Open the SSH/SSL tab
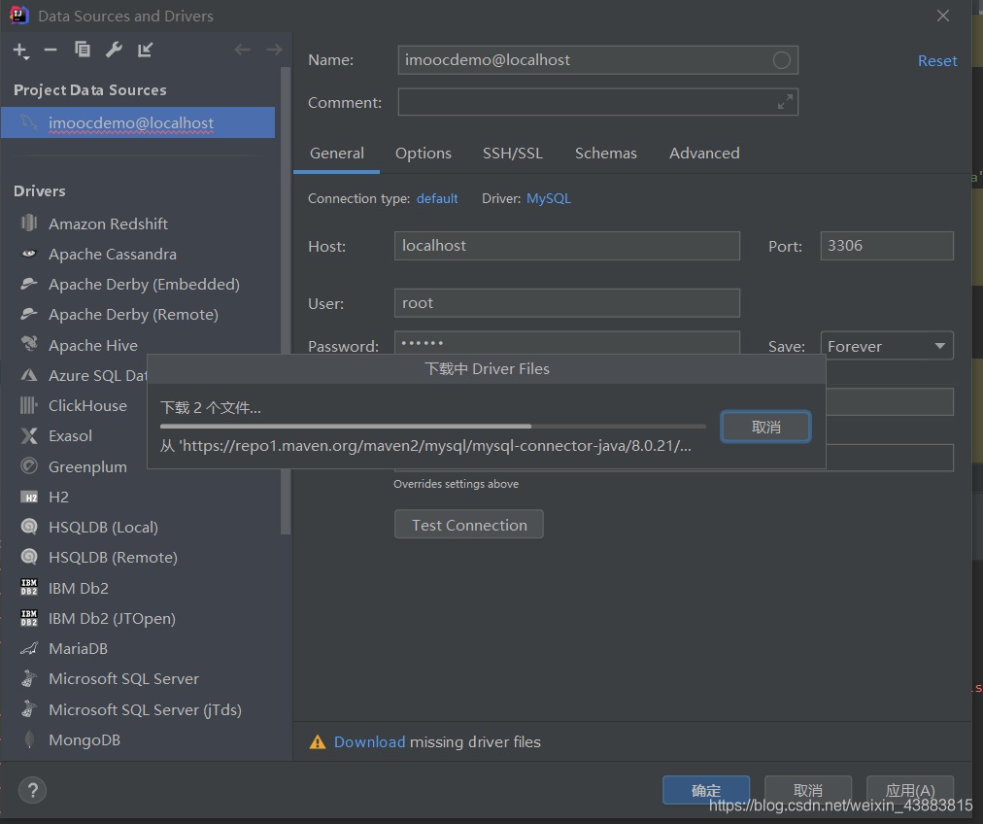Viewport: 983px width, 824px height. point(512,153)
